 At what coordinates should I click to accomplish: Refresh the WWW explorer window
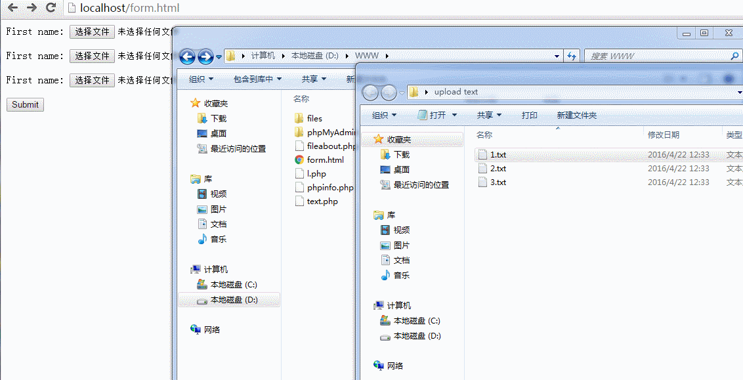click(572, 56)
